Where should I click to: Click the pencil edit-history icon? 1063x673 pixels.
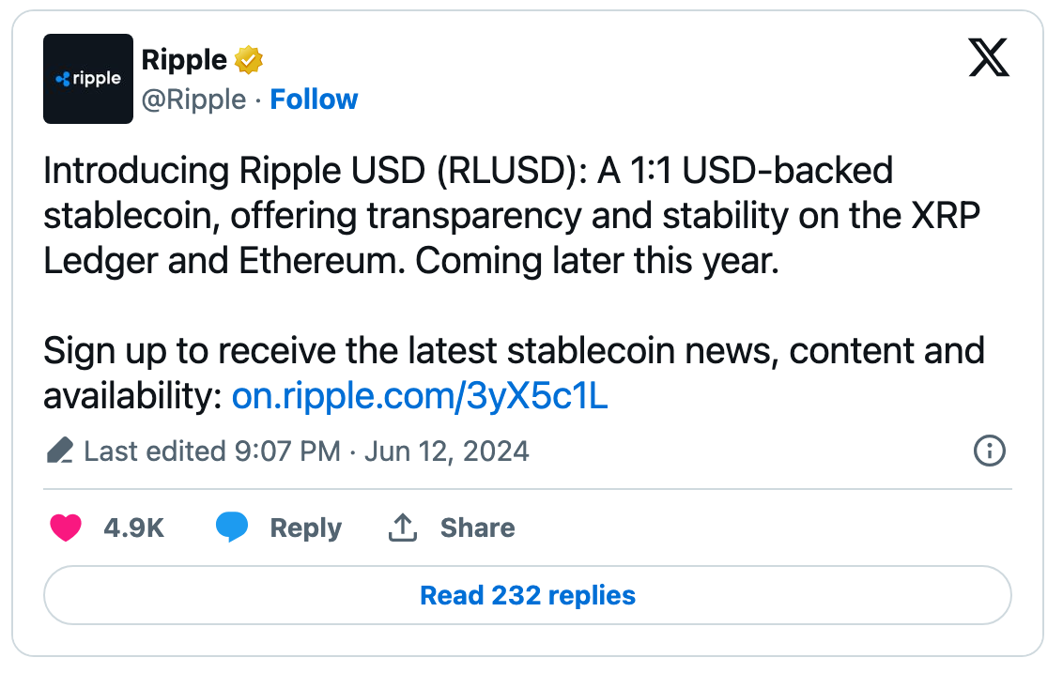pyautogui.click(x=58, y=450)
